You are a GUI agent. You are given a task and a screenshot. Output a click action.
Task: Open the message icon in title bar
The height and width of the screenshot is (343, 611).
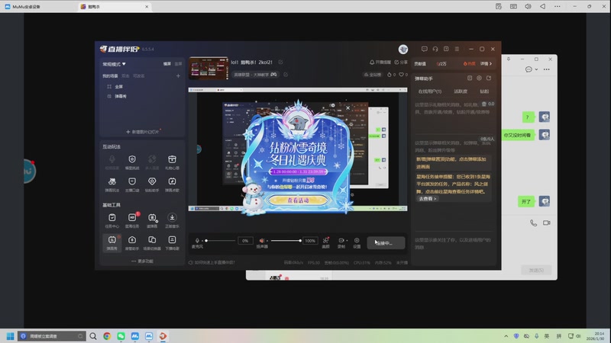[x=425, y=49]
